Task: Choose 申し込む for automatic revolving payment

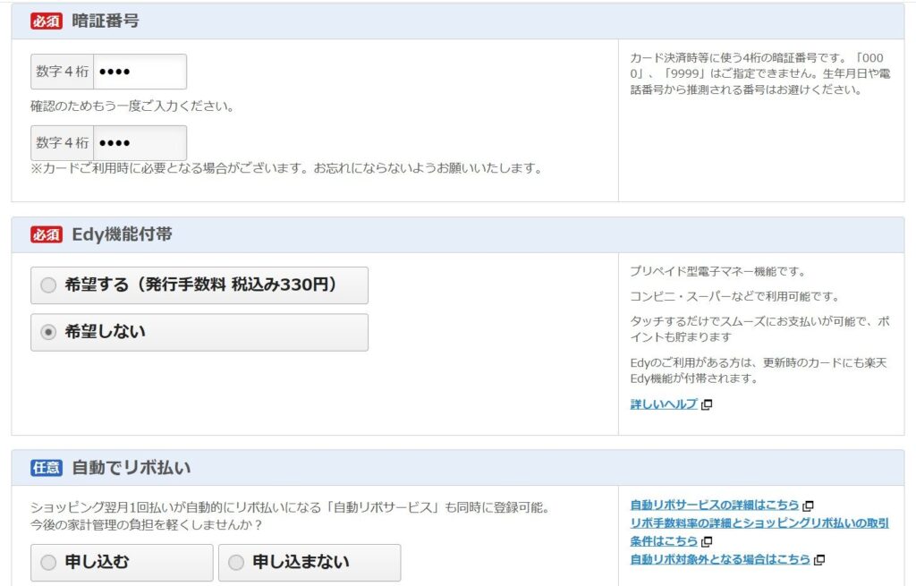Action: point(122,563)
